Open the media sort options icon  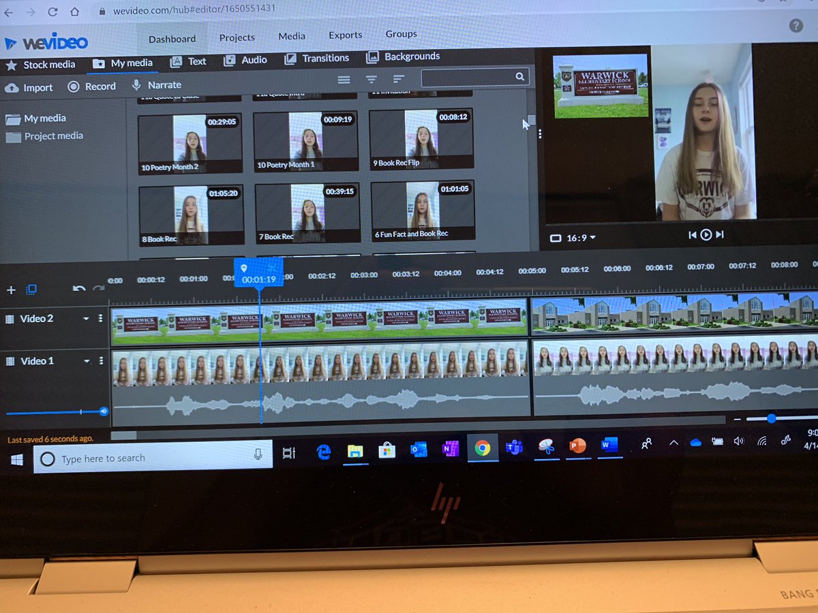pos(399,78)
